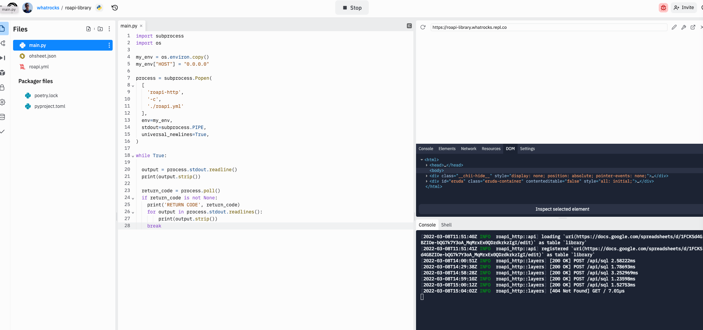Collapse the code fold at line 8
The image size is (703, 330).
coord(133,86)
